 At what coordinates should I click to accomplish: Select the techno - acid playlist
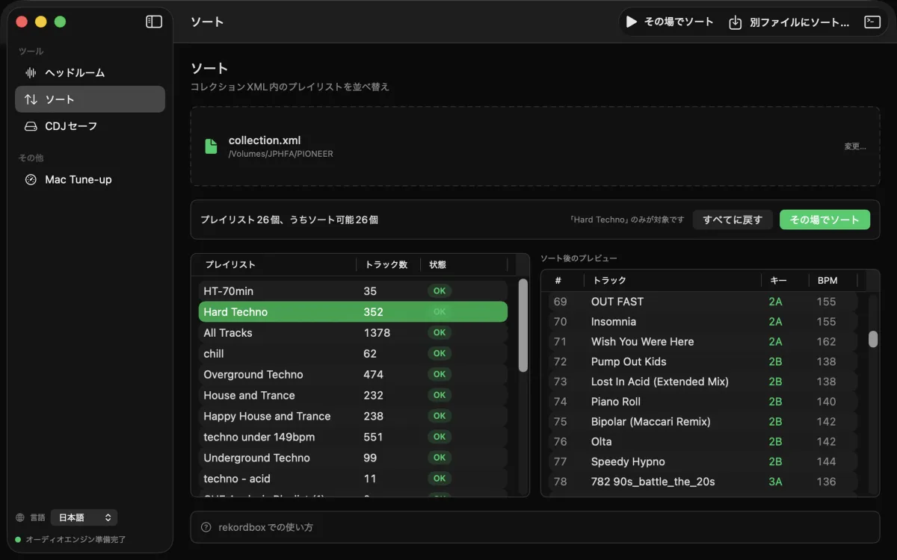click(x=353, y=479)
